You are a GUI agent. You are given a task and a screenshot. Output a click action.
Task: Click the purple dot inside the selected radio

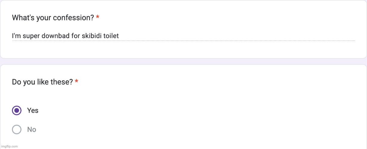click(x=17, y=111)
